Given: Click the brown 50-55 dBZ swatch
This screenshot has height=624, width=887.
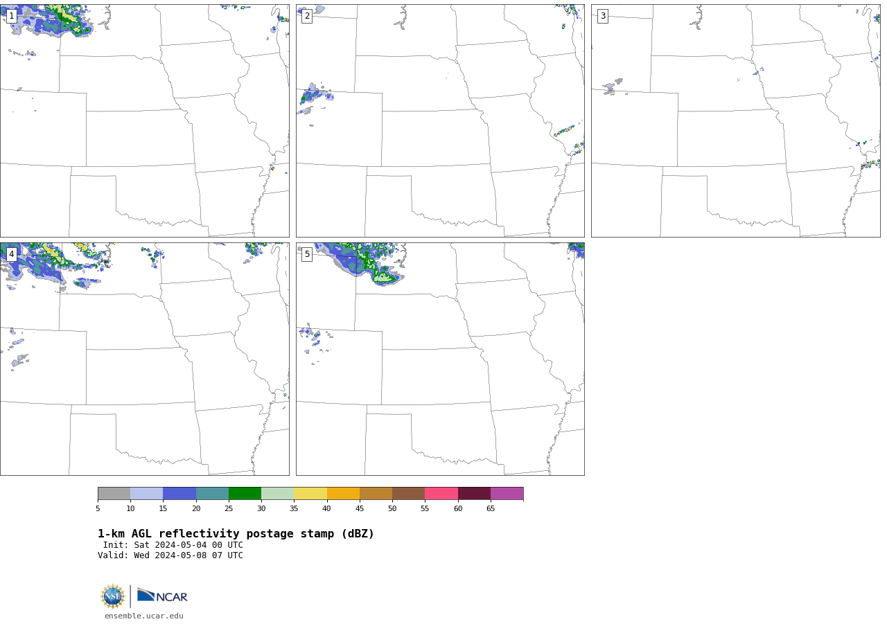Looking at the screenshot, I should 409,493.
